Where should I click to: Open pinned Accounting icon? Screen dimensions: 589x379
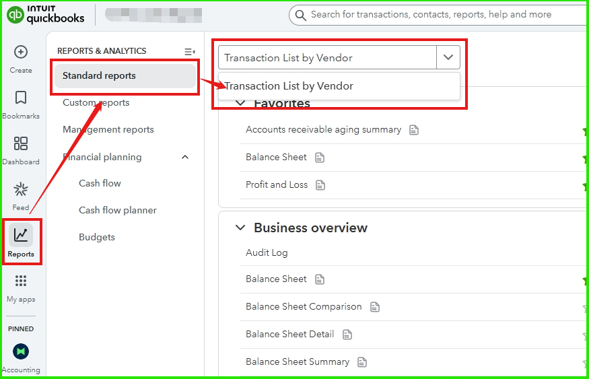coord(21,351)
